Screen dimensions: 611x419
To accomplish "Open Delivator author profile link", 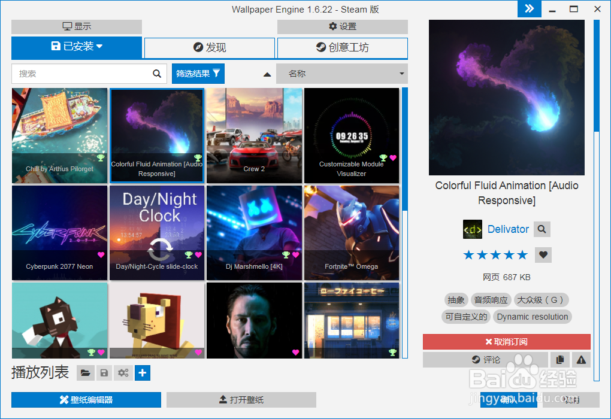I will [508, 229].
